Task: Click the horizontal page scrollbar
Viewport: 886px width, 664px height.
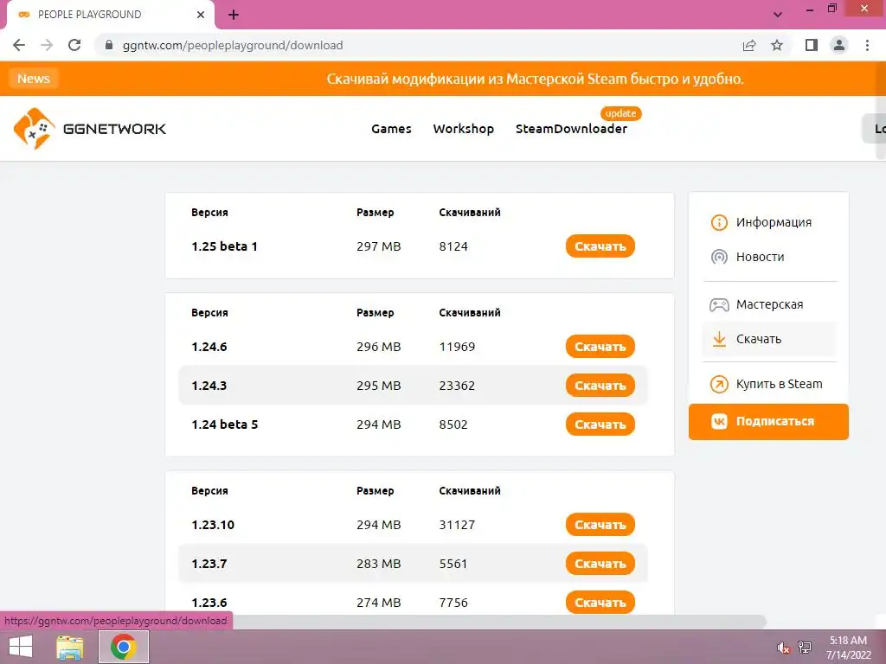Action: (x=498, y=622)
